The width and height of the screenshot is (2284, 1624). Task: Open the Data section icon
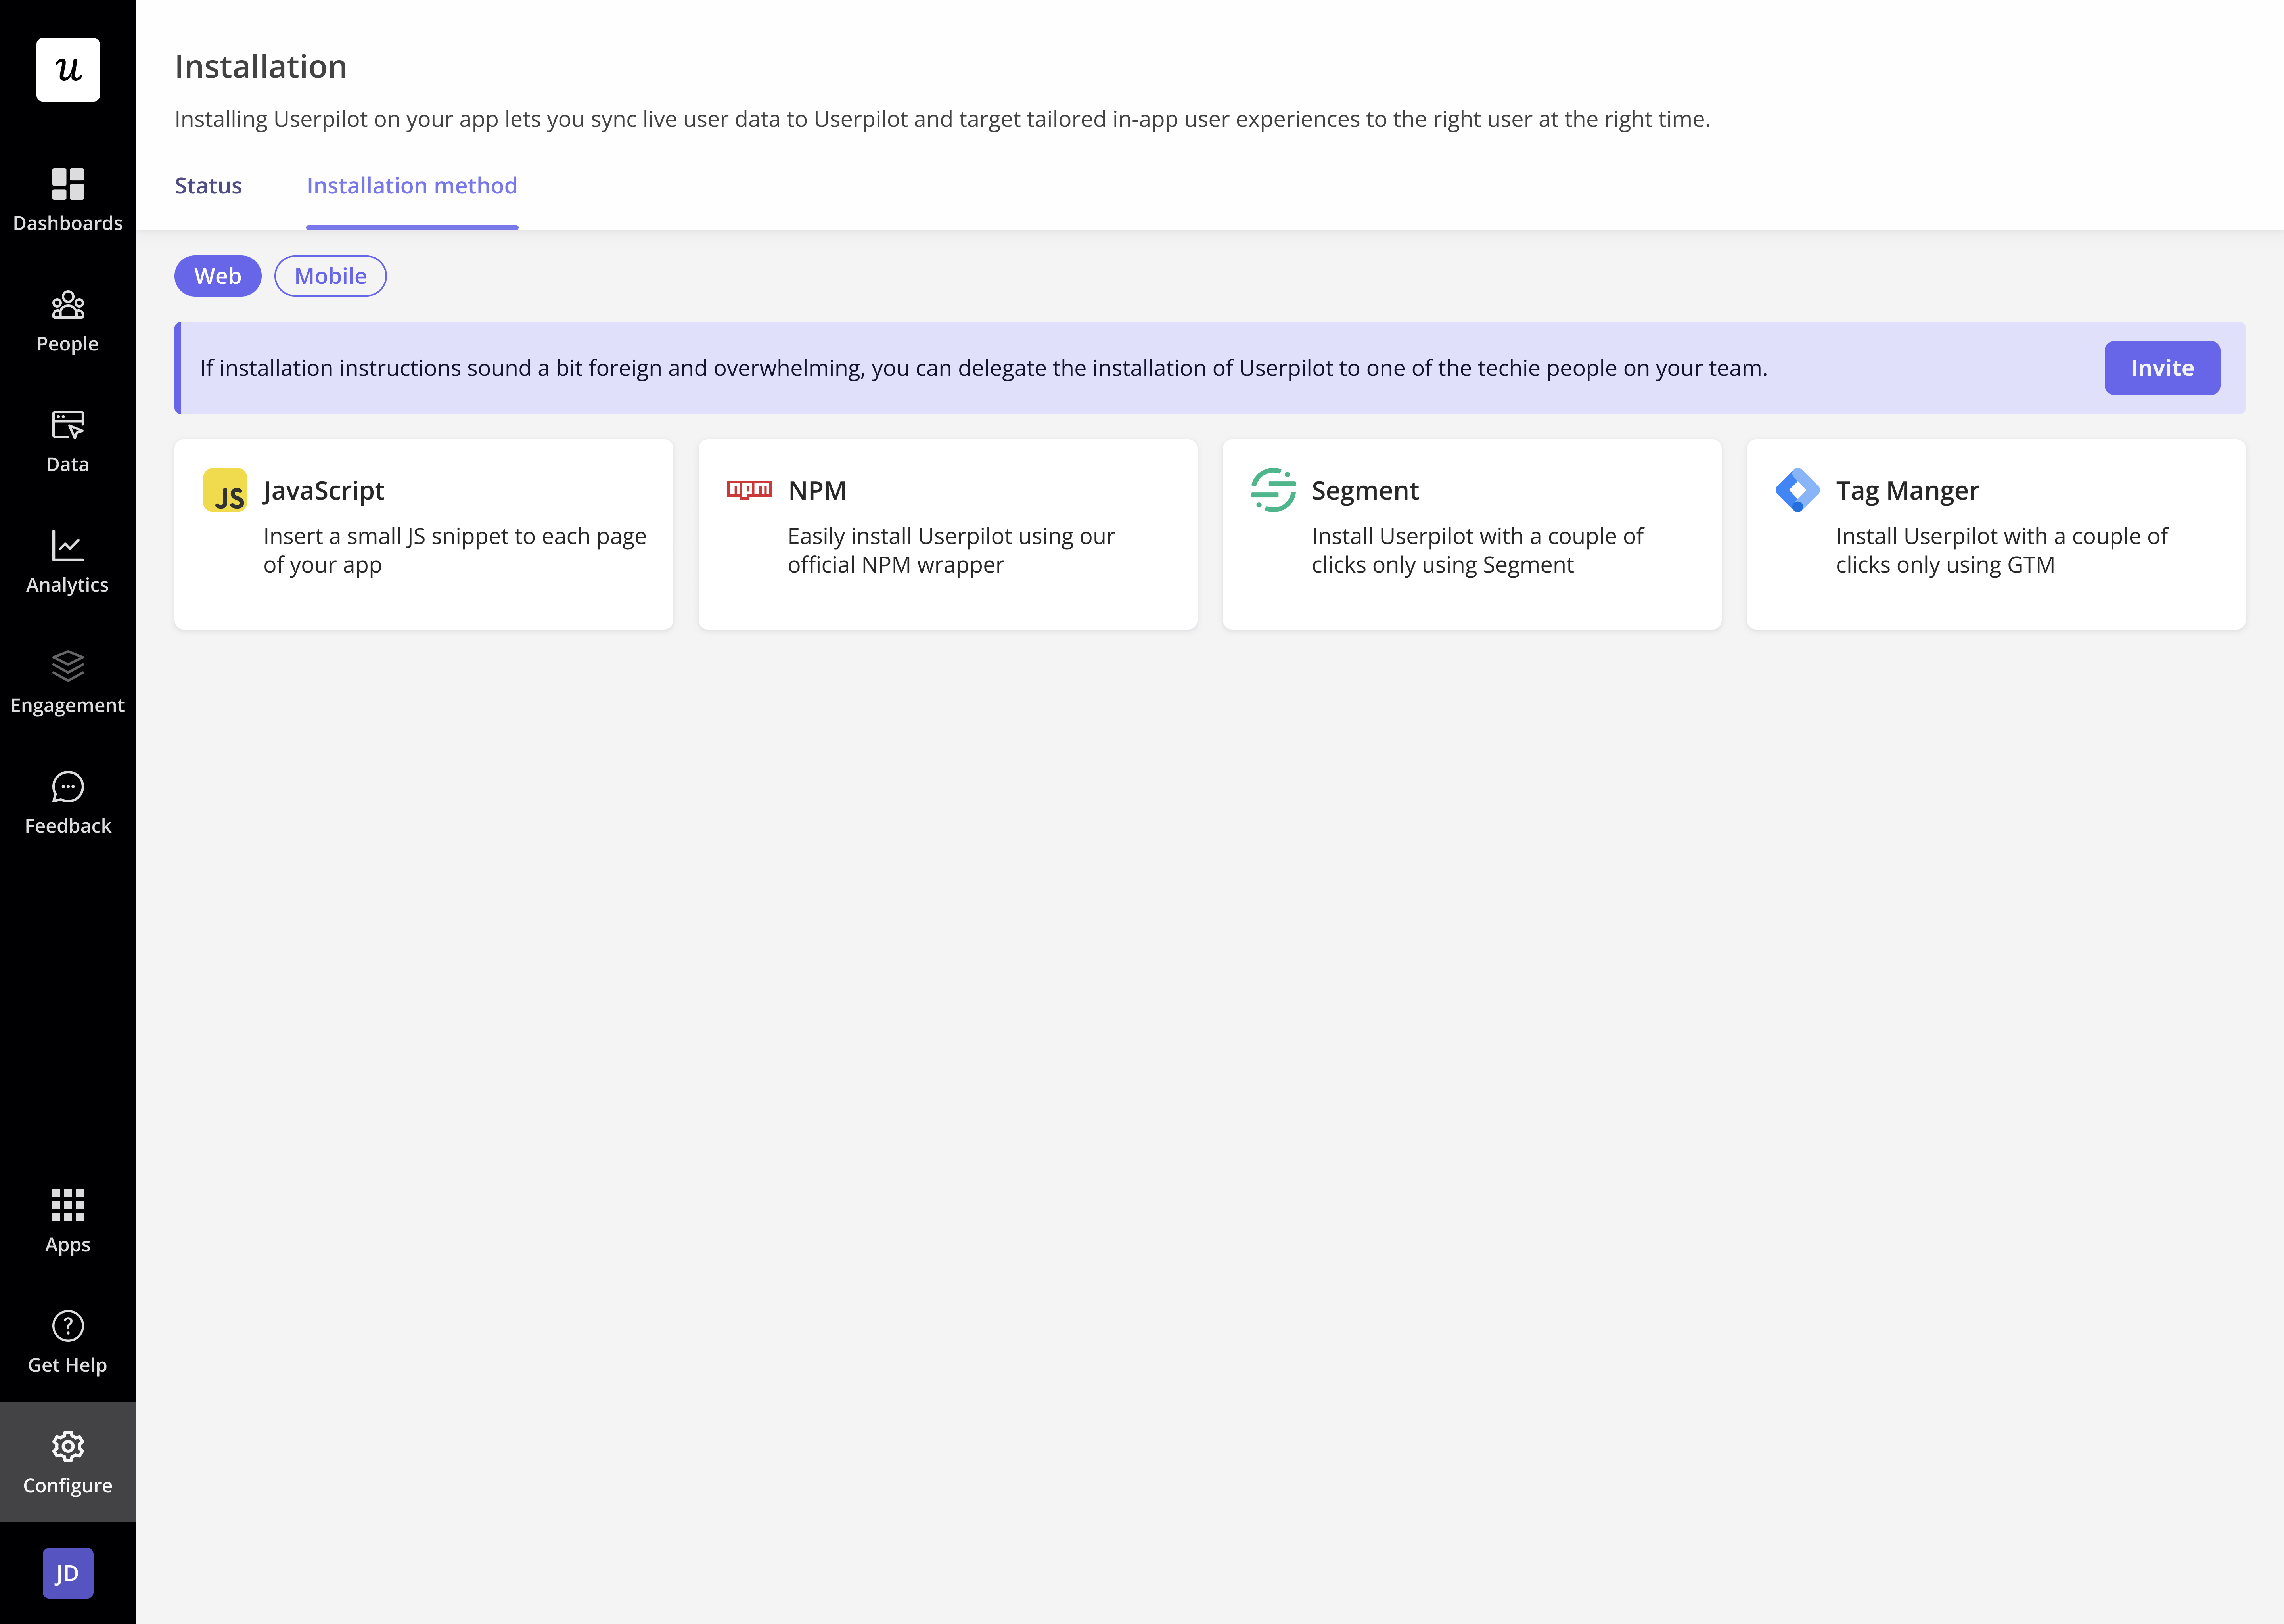(x=68, y=425)
